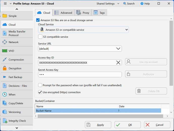Open the Cloud section in sidebar
This screenshot has width=174, height=131.
pos(17,25)
